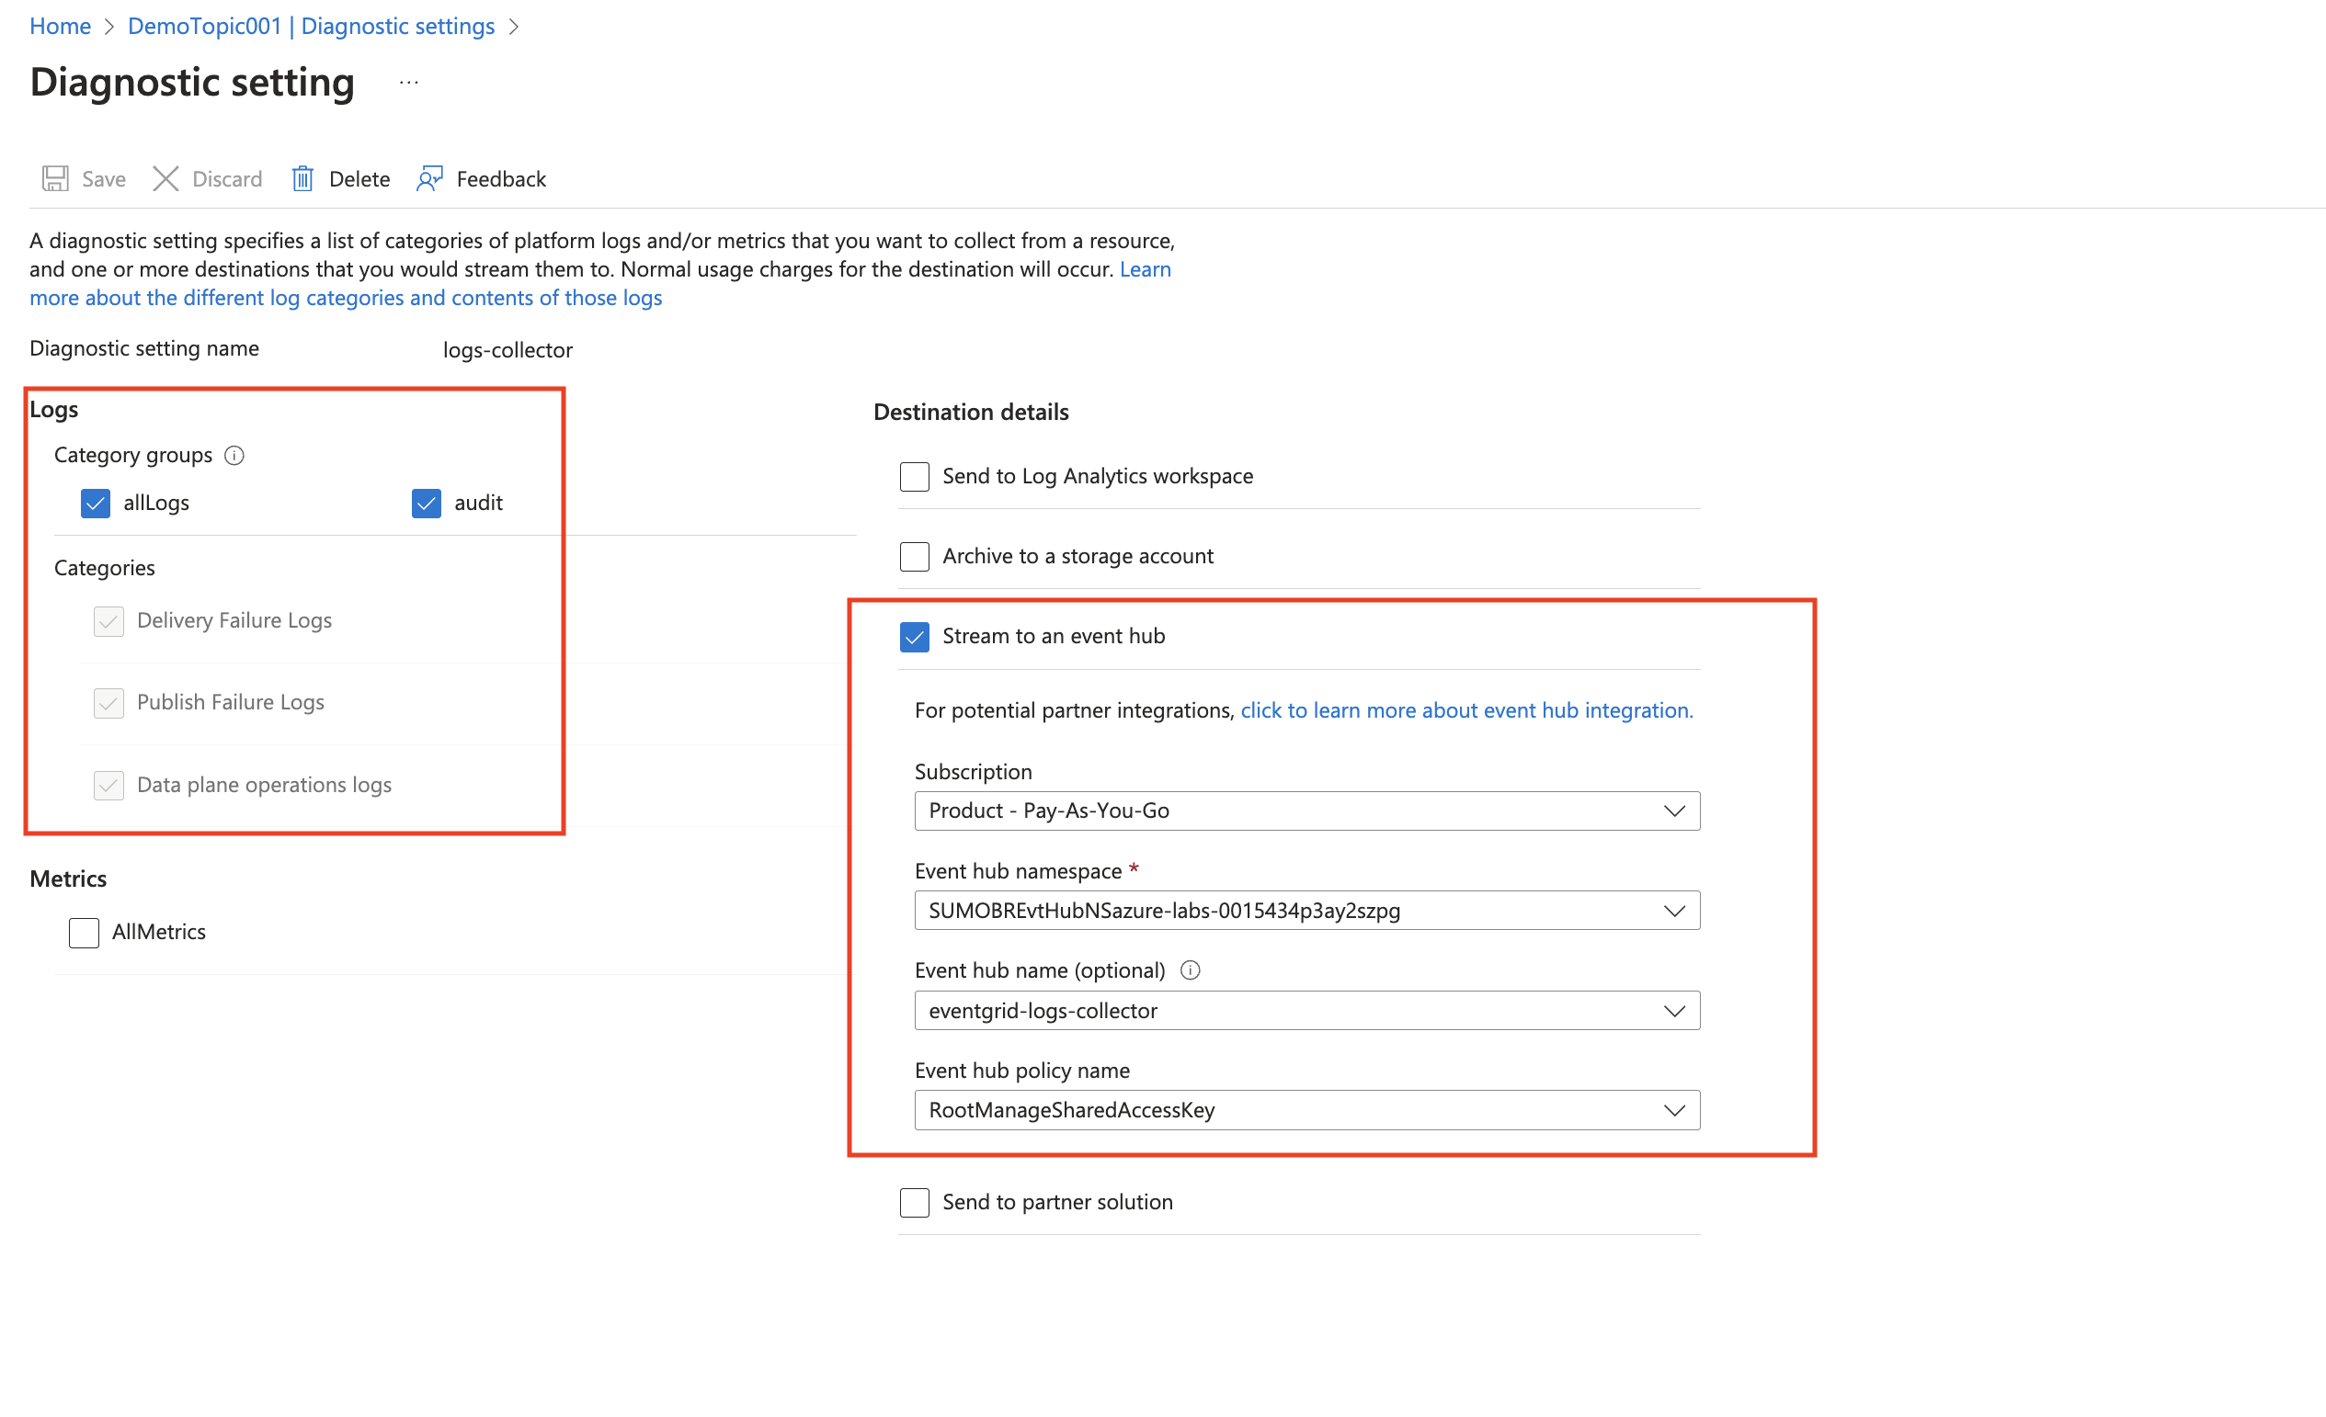Click the Delete trash icon
Viewport: 2326px width, 1417px height.
[303, 178]
